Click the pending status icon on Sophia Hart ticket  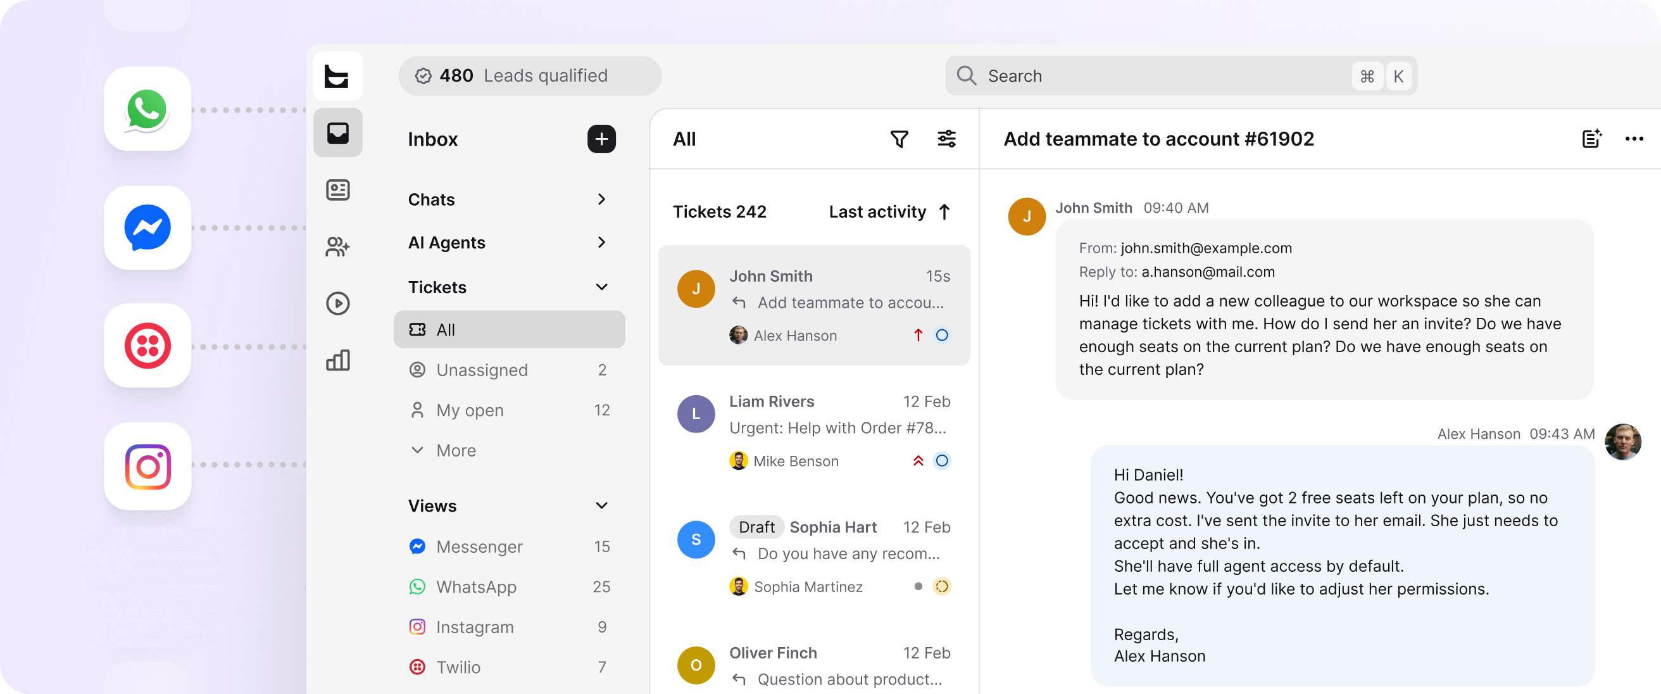941,586
